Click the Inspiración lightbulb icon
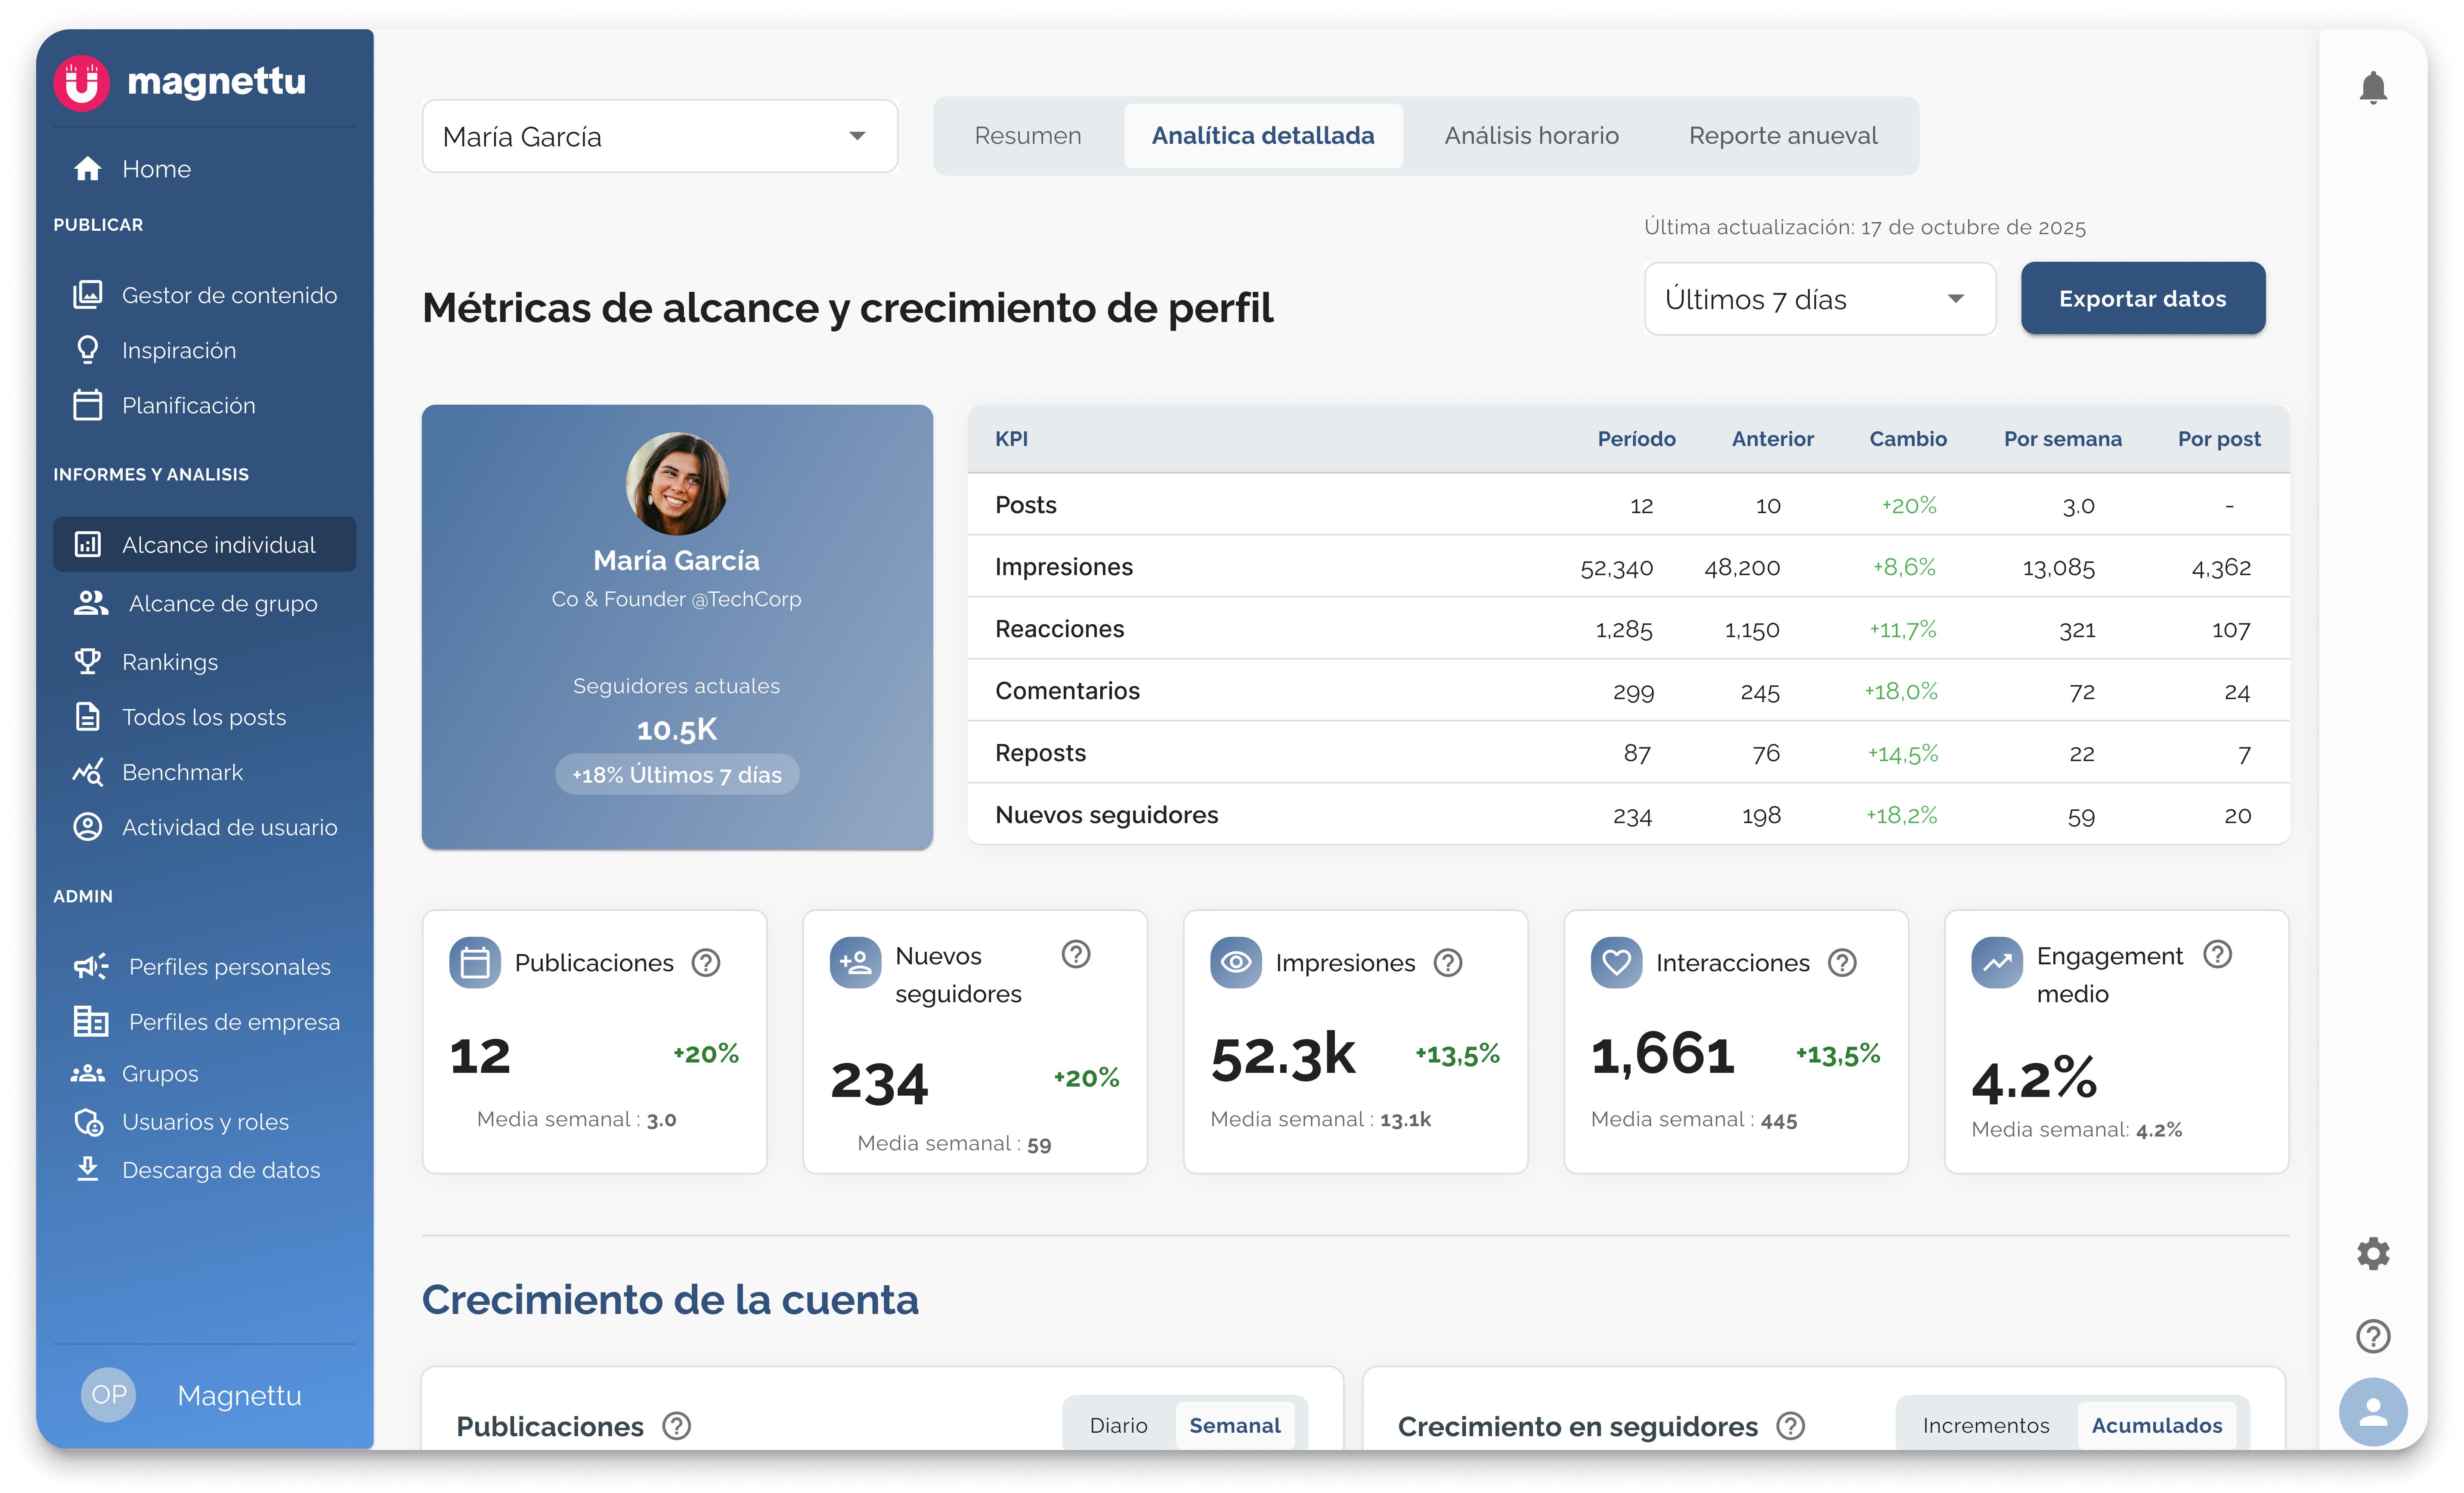This screenshot has width=2464, height=1493. point(88,350)
